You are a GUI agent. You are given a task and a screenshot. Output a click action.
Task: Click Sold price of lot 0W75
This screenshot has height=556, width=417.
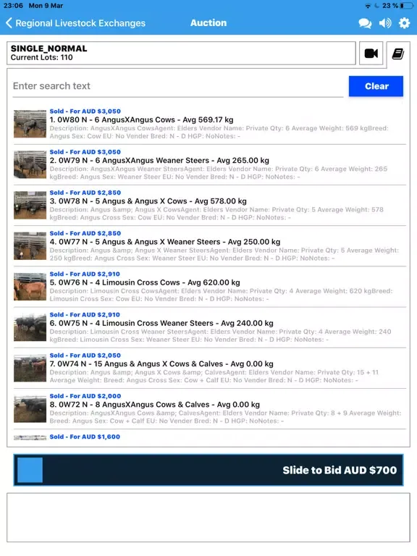coord(85,315)
